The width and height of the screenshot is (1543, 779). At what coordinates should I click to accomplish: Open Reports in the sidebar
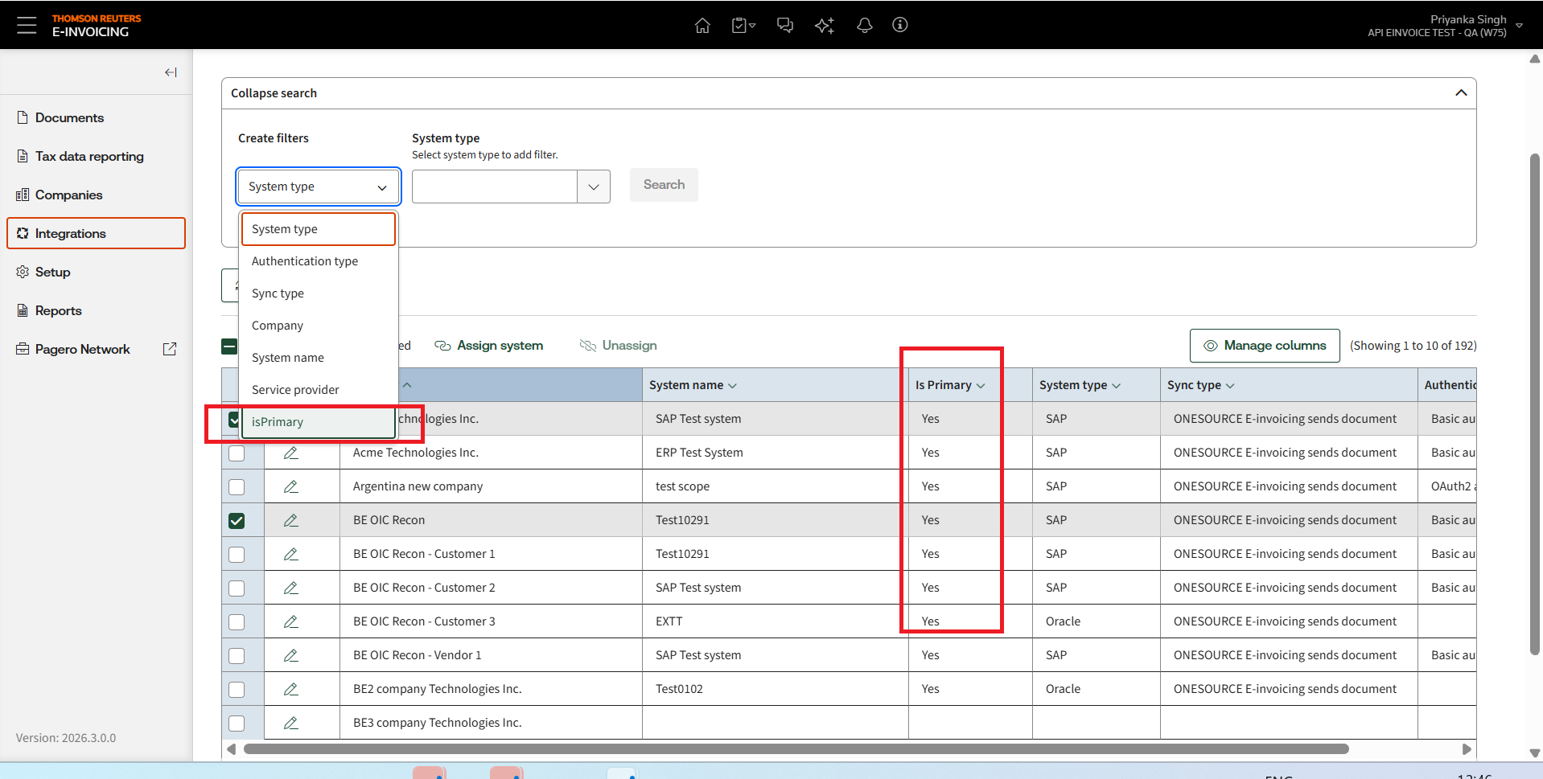pyautogui.click(x=96, y=310)
